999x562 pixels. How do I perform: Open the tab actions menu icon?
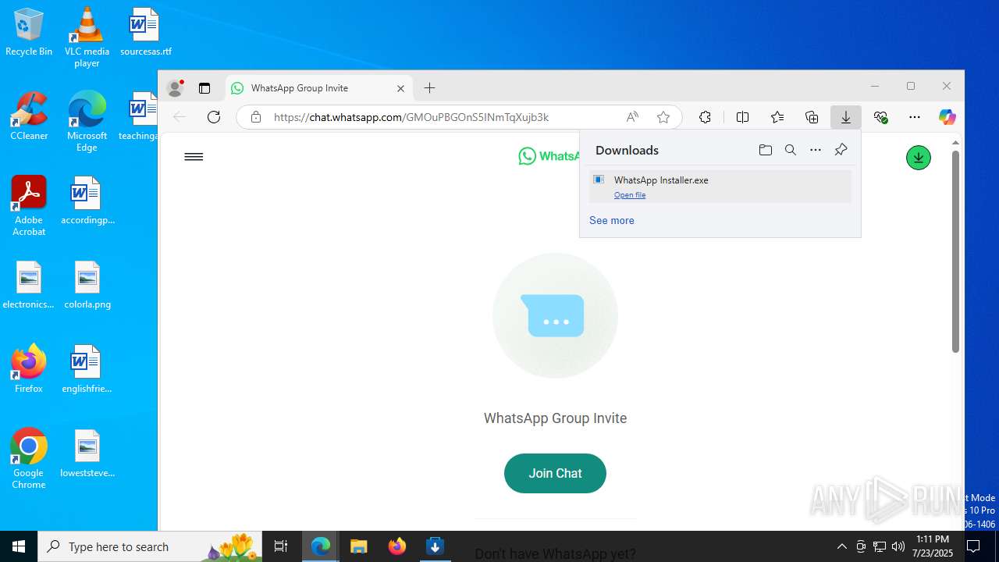[204, 88]
